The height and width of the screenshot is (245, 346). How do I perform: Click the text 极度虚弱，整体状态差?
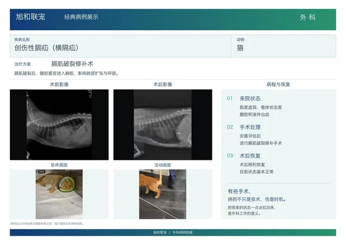[x=261, y=107]
